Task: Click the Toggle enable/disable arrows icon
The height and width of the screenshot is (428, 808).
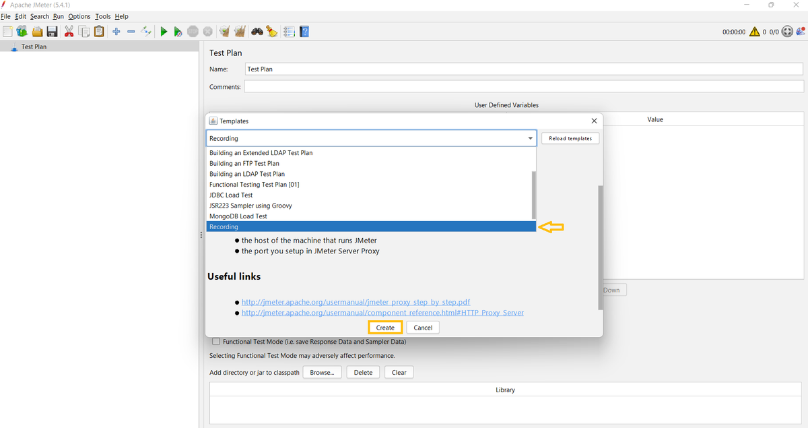Action: [x=146, y=32]
